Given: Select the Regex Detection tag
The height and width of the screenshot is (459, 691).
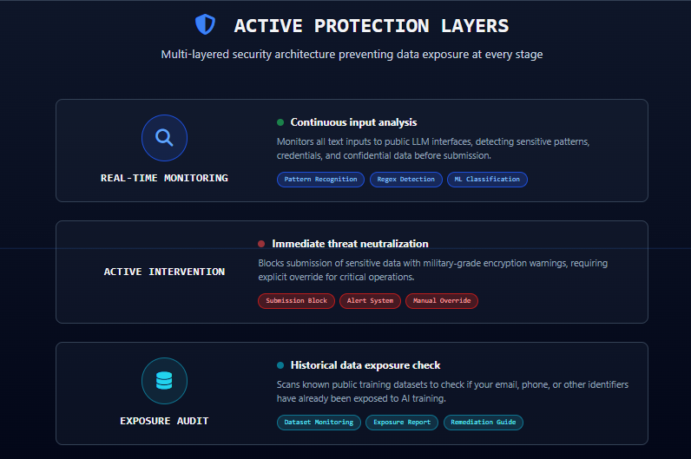Looking at the screenshot, I should [x=406, y=180].
